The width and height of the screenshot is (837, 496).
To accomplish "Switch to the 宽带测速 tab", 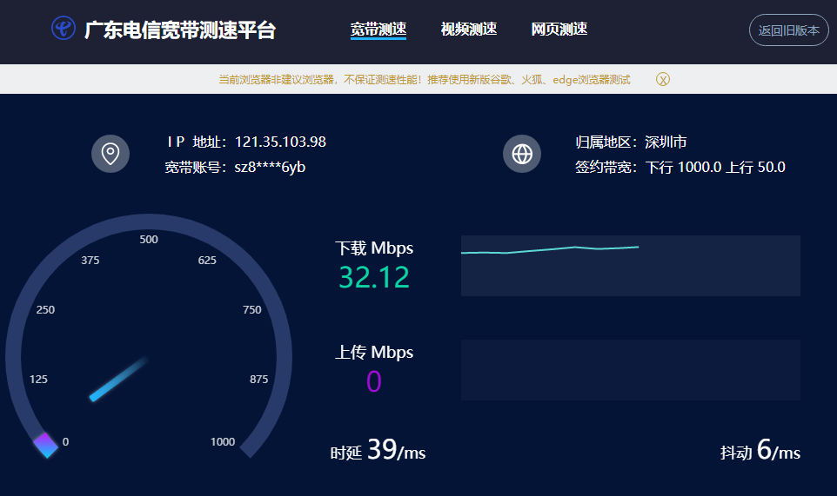I will tap(378, 30).
